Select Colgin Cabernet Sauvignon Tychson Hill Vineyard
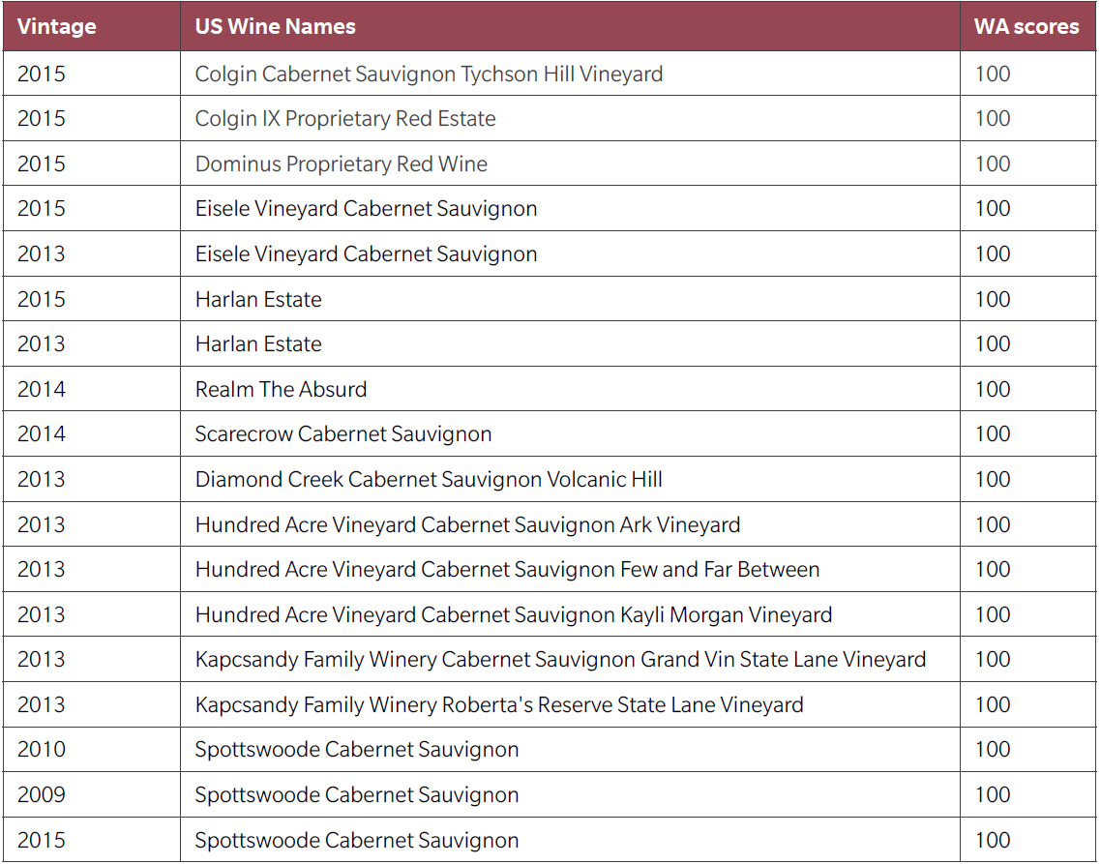The image size is (1101, 864). 429,74
